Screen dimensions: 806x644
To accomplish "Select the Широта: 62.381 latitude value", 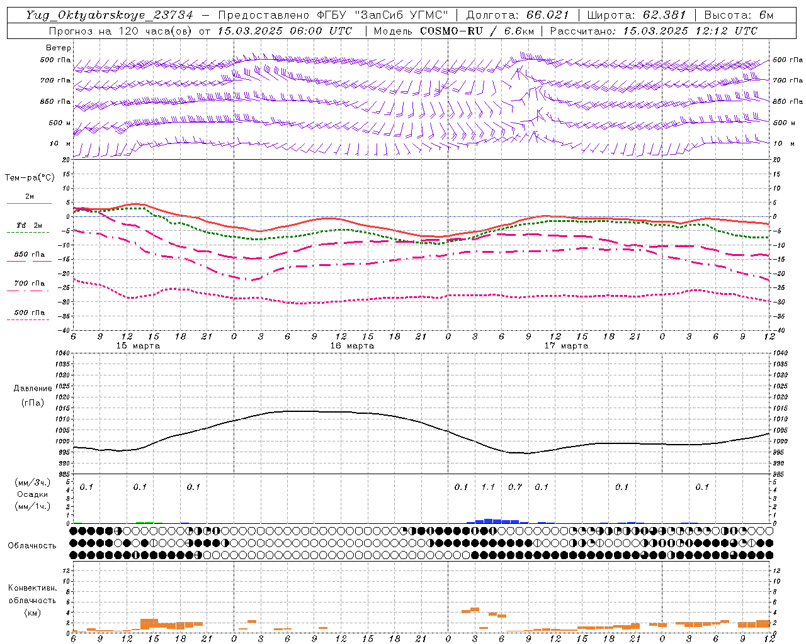I will tap(637, 15).
